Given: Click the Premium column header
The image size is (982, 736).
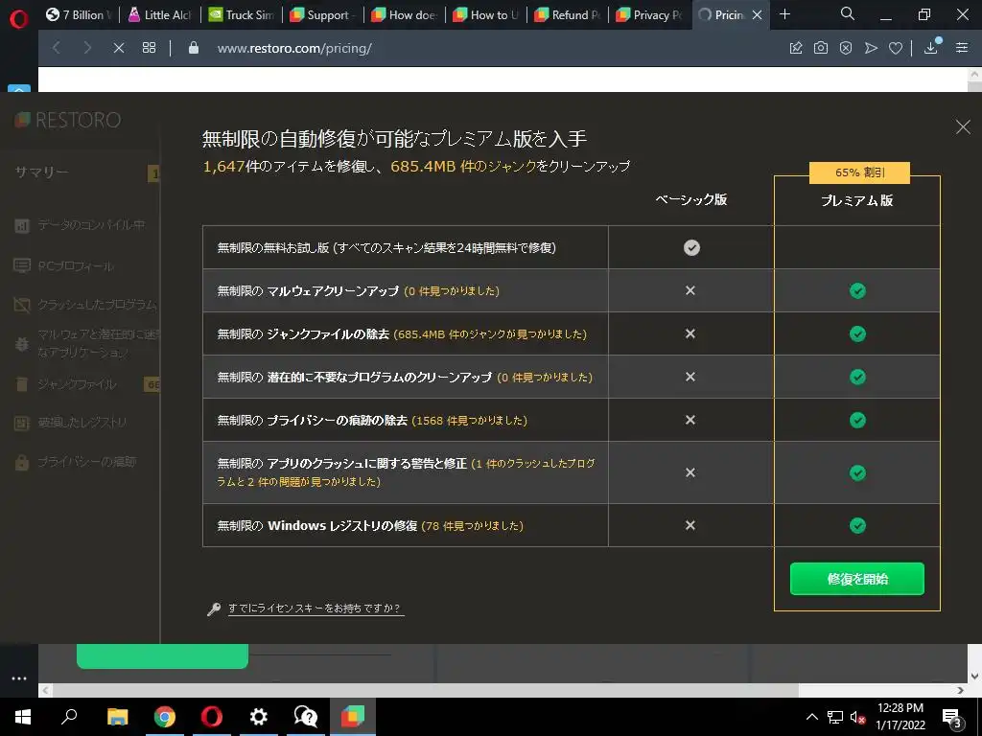Looking at the screenshot, I should [856, 200].
